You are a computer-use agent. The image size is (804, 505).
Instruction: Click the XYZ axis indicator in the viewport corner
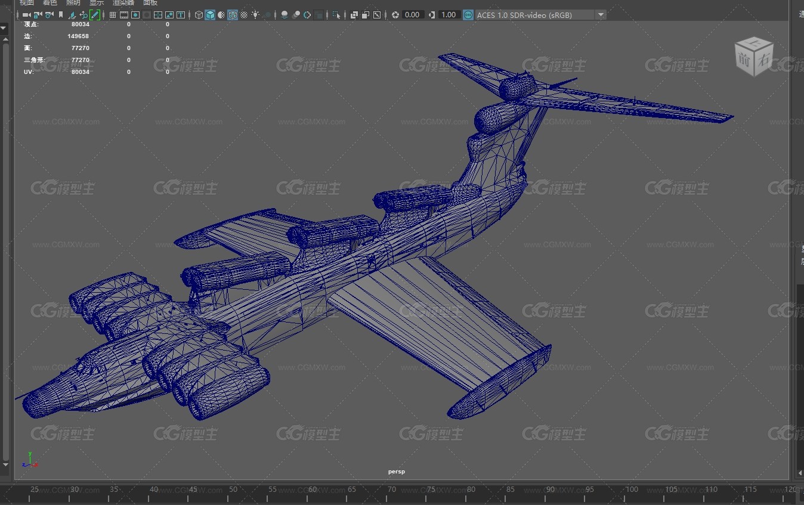(30, 460)
